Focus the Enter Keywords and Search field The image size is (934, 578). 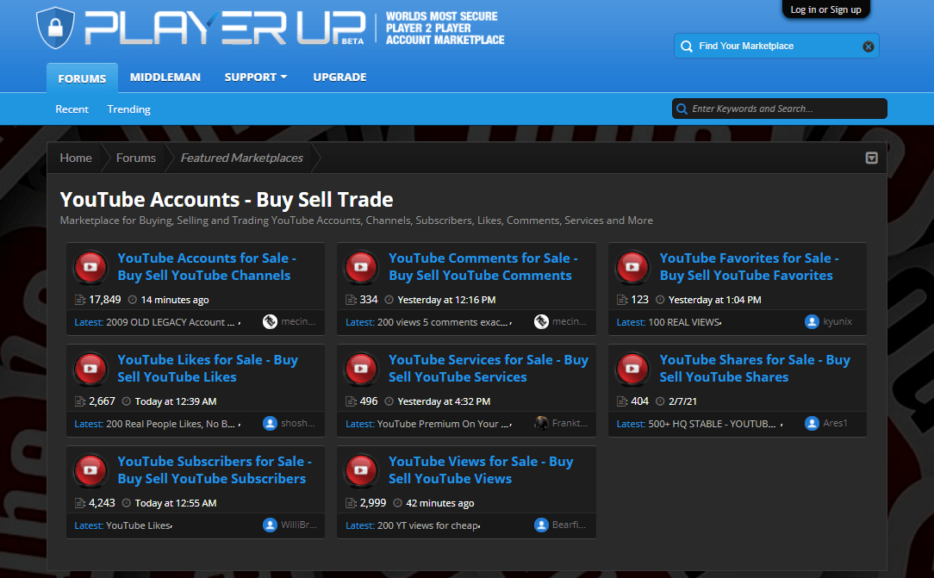(x=779, y=109)
